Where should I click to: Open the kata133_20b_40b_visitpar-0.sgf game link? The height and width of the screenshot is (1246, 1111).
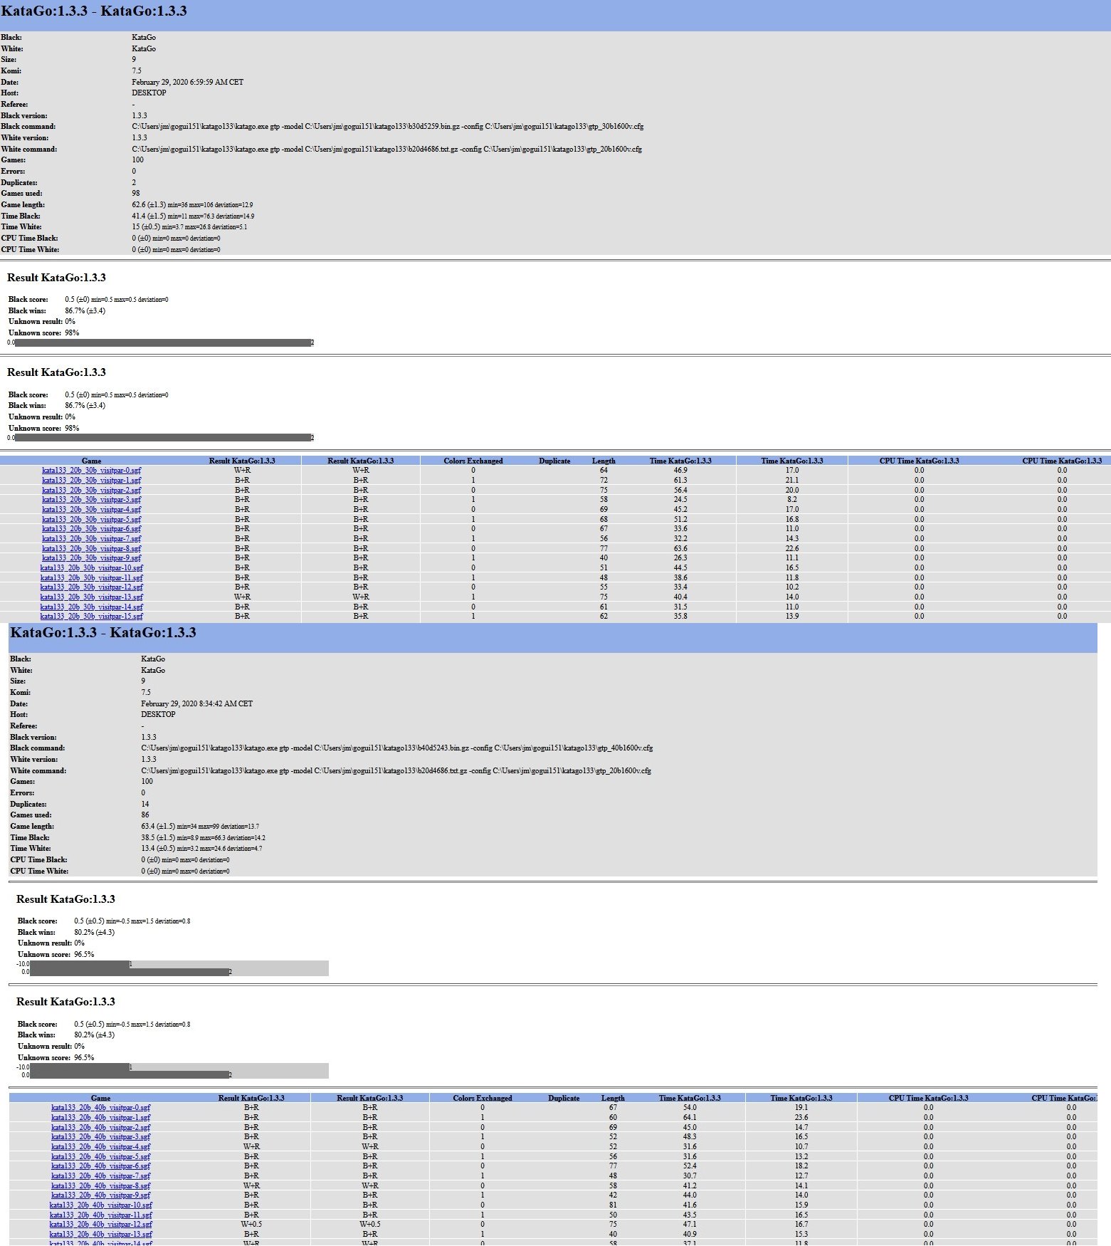[x=100, y=1108]
